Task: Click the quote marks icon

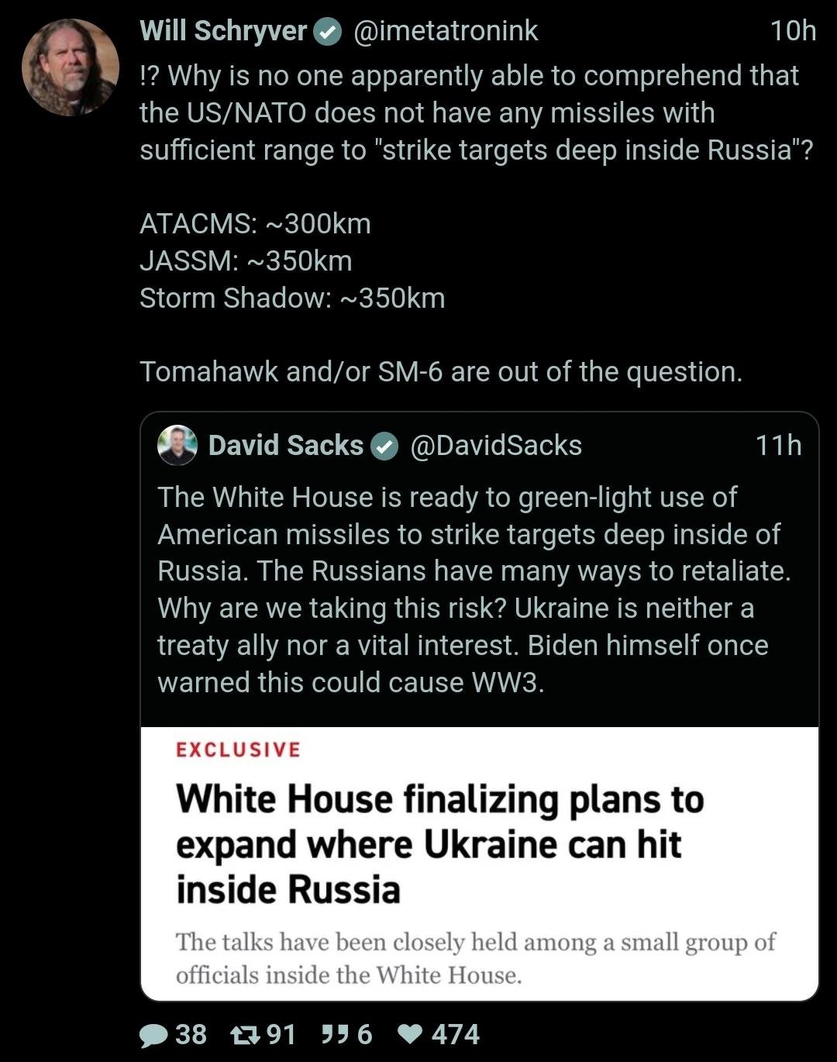Action: tap(334, 1035)
